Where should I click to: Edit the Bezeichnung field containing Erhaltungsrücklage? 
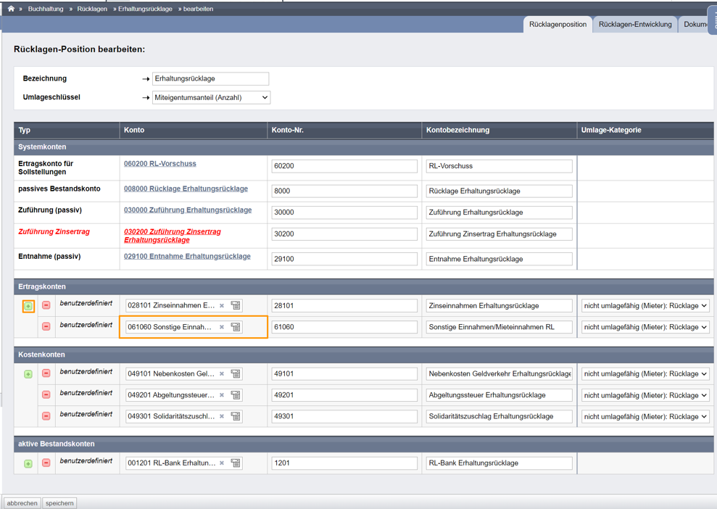tap(210, 78)
